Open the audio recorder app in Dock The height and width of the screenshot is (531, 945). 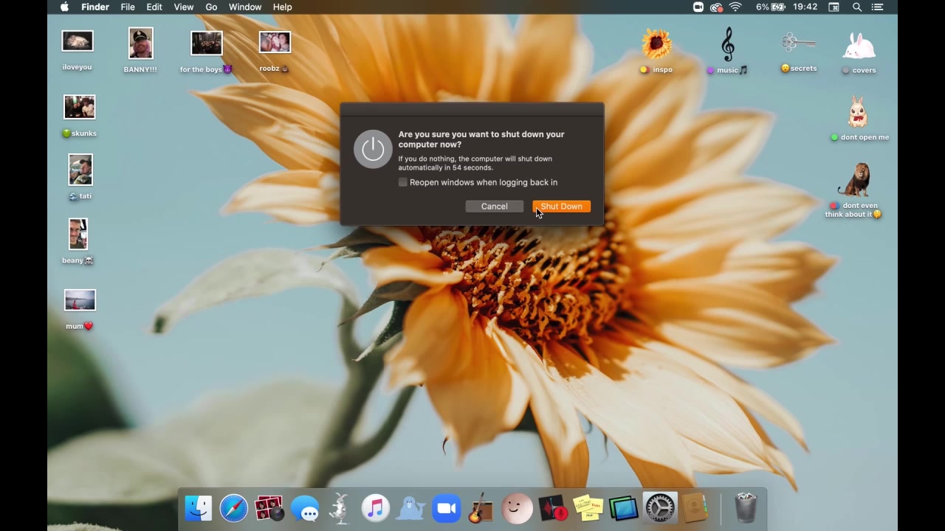[x=552, y=508]
